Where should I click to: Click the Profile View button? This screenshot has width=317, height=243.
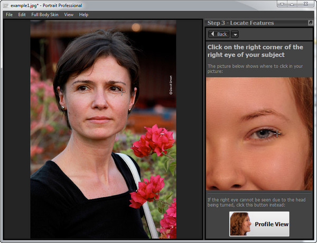259,224
